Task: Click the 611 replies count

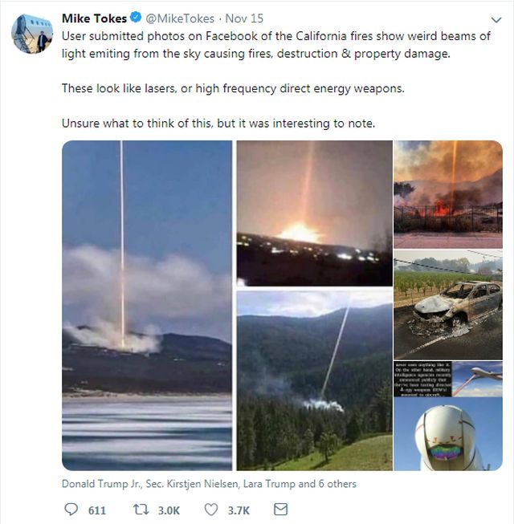Action: pyautogui.click(x=96, y=510)
